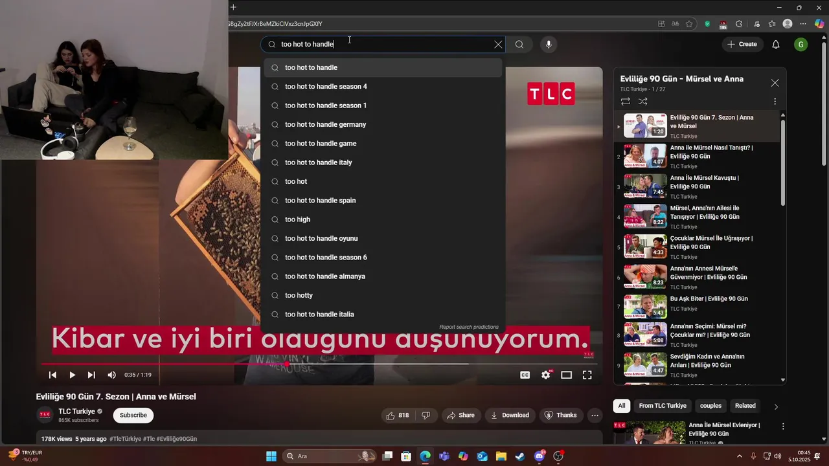Open playlist video 'Anna ile Mürsel Nasıl Tanıştı?'
Screen dimensions: 829x466
pyautogui.click(x=698, y=157)
